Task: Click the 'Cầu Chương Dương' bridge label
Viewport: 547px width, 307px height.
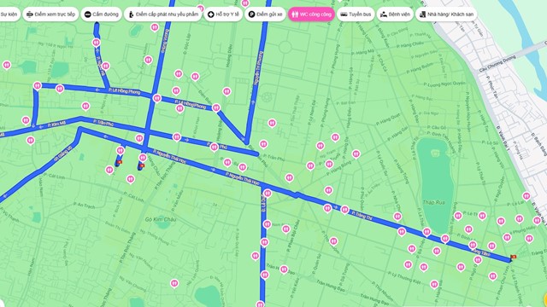Action: [497, 64]
